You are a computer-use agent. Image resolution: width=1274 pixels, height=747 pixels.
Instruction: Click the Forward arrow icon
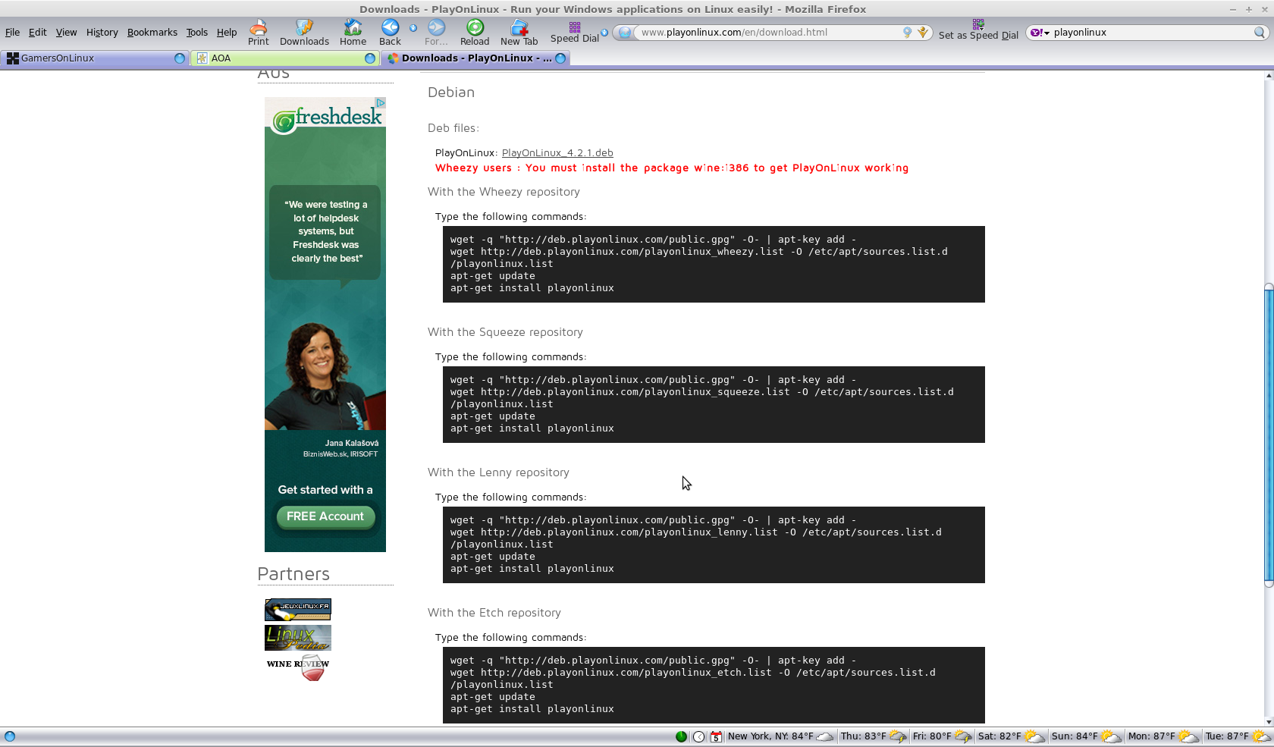[x=436, y=33]
